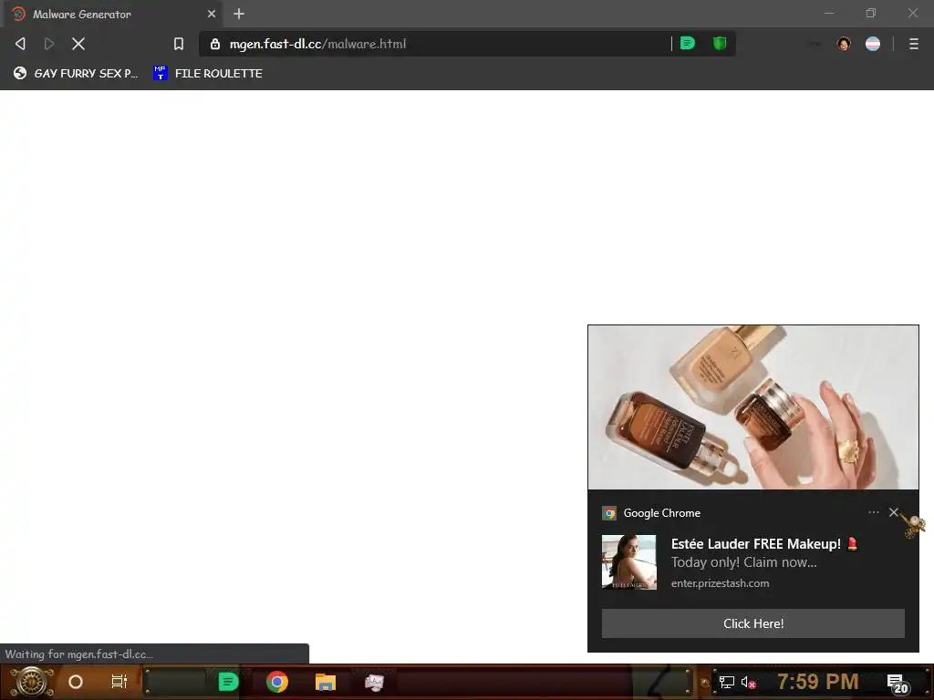Click the 7:59 PM clock
The image size is (934, 700).
pos(817,681)
